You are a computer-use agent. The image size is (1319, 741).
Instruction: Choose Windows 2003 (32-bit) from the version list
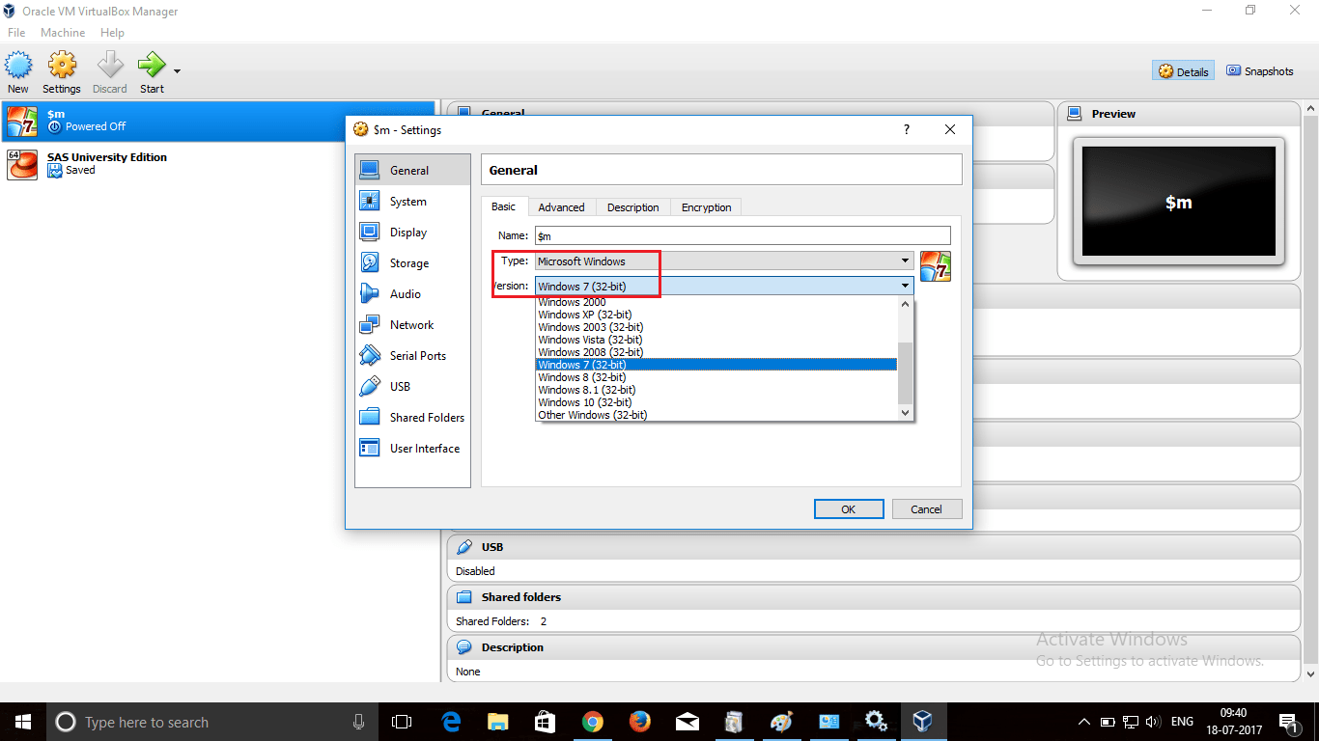[716, 327]
